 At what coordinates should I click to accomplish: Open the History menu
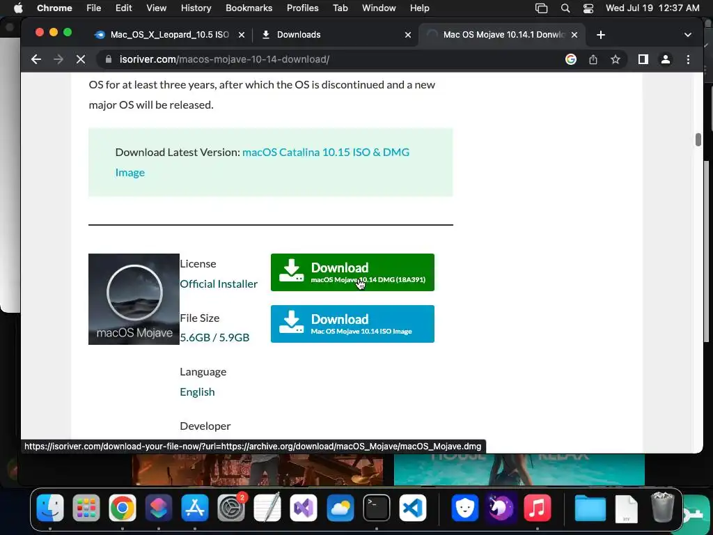click(x=196, y=8)
